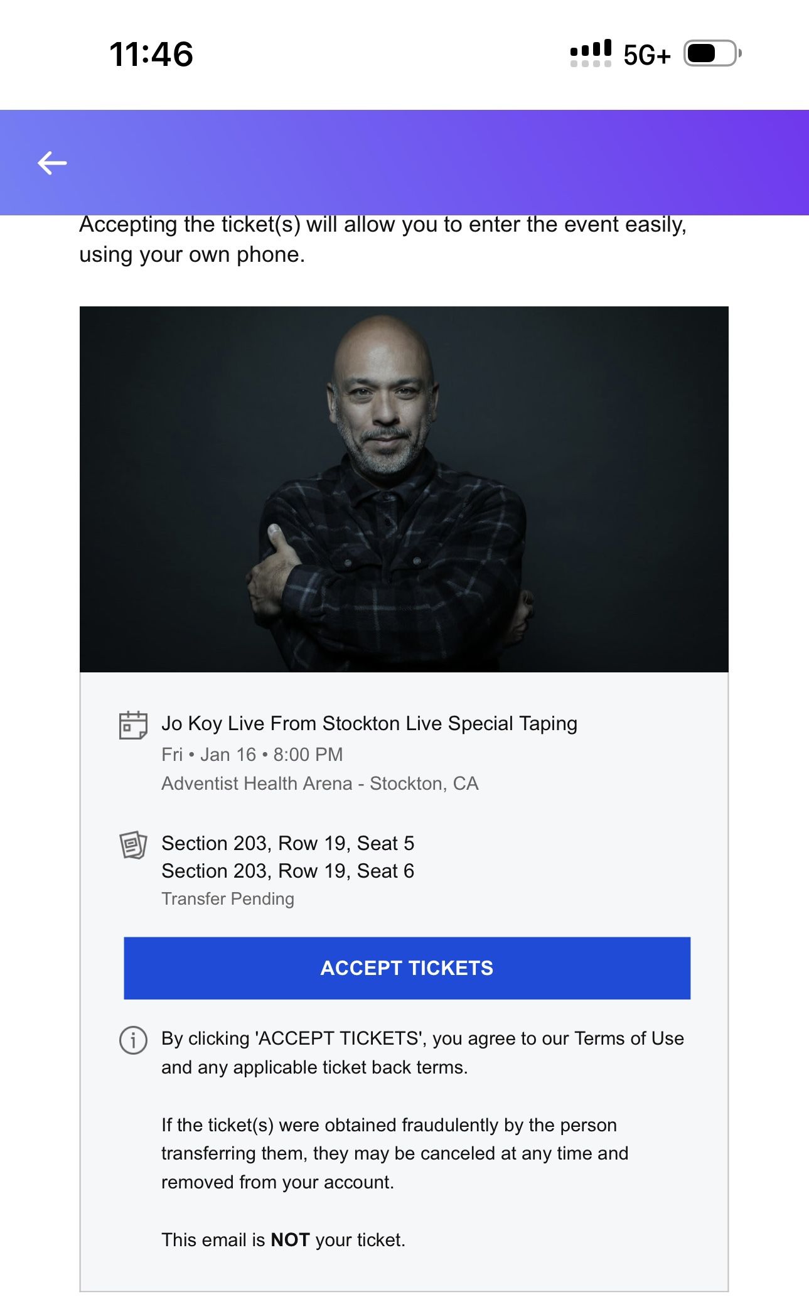Tap the Jo Koy event photo
Screen dimensions: 809x1314
[x=404, y=489]
